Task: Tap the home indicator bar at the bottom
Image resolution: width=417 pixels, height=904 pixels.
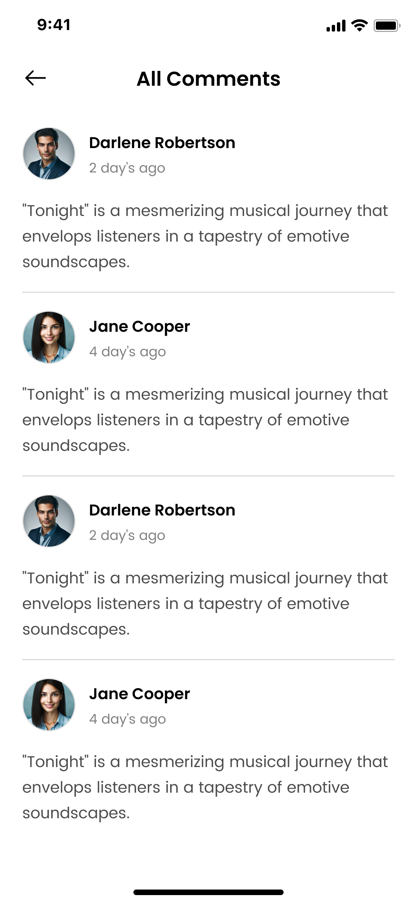Action: coord(208,892)
